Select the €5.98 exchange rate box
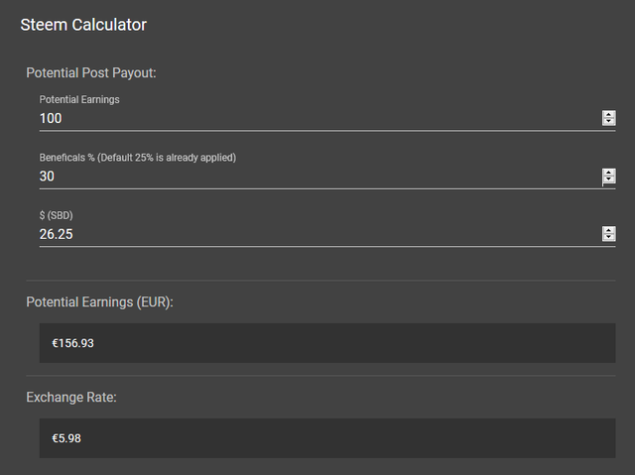The width and height of the screenshot is (635, 475). 327,438
